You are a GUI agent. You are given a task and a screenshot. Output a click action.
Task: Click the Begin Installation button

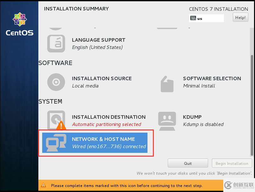pyautogui.click(x=232, y=163)
